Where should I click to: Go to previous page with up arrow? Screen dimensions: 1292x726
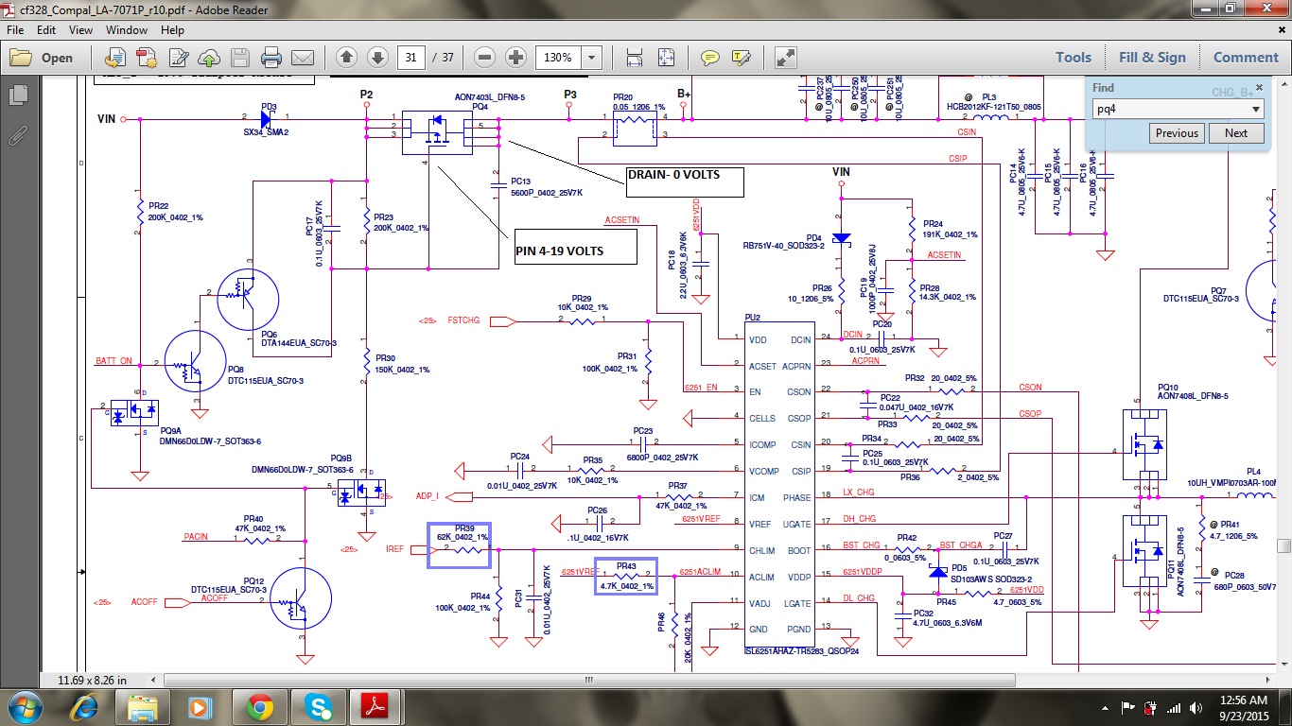click(x=346, y=58)
